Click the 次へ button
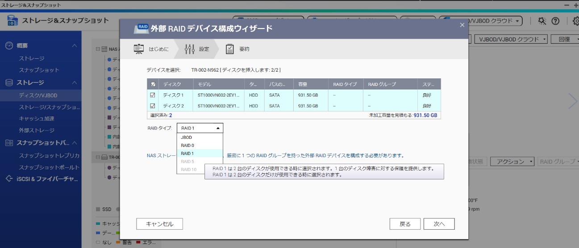 tap(439, 224)
